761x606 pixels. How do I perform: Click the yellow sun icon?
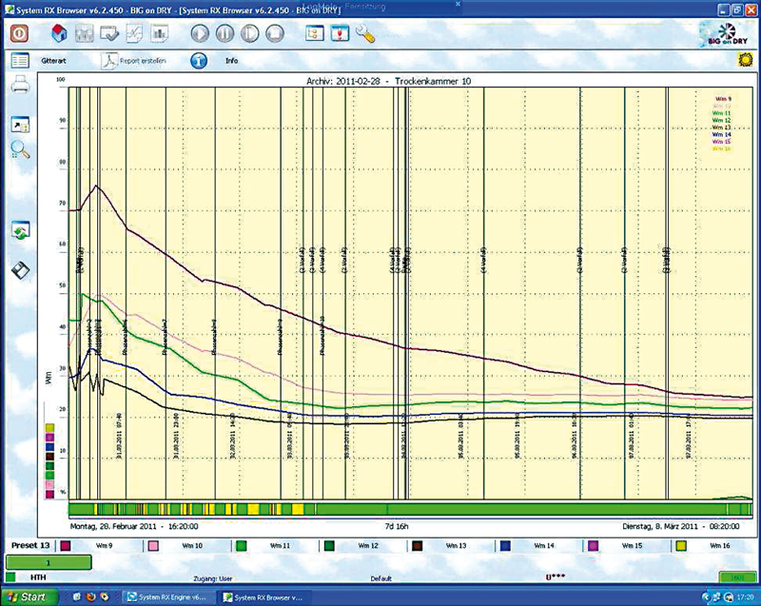pos(746,60)
